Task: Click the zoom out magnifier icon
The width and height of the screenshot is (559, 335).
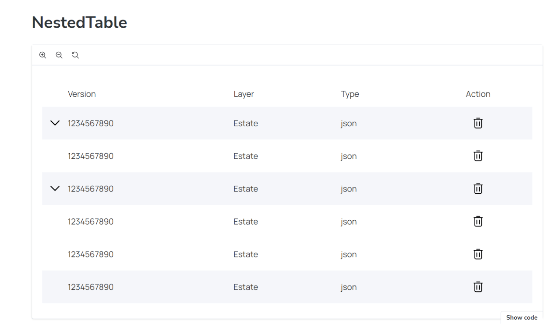Action: click(59, 55)
